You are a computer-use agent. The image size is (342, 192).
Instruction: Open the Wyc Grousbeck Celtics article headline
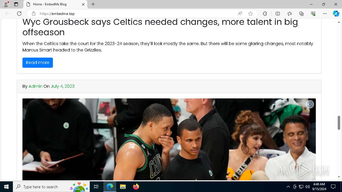(x=160, y=27)
